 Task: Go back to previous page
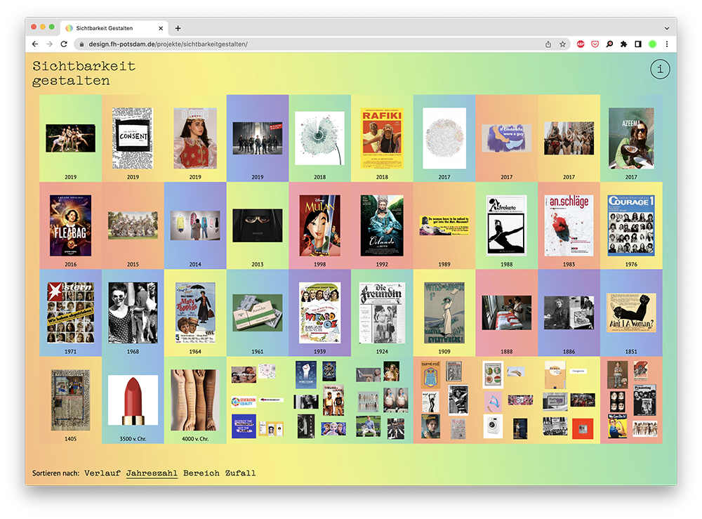(35, 44)
